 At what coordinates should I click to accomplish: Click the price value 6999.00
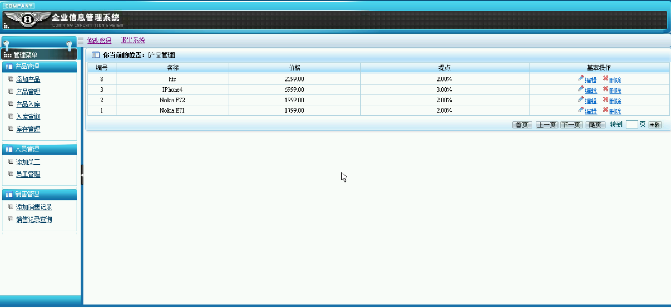[294, 89]
